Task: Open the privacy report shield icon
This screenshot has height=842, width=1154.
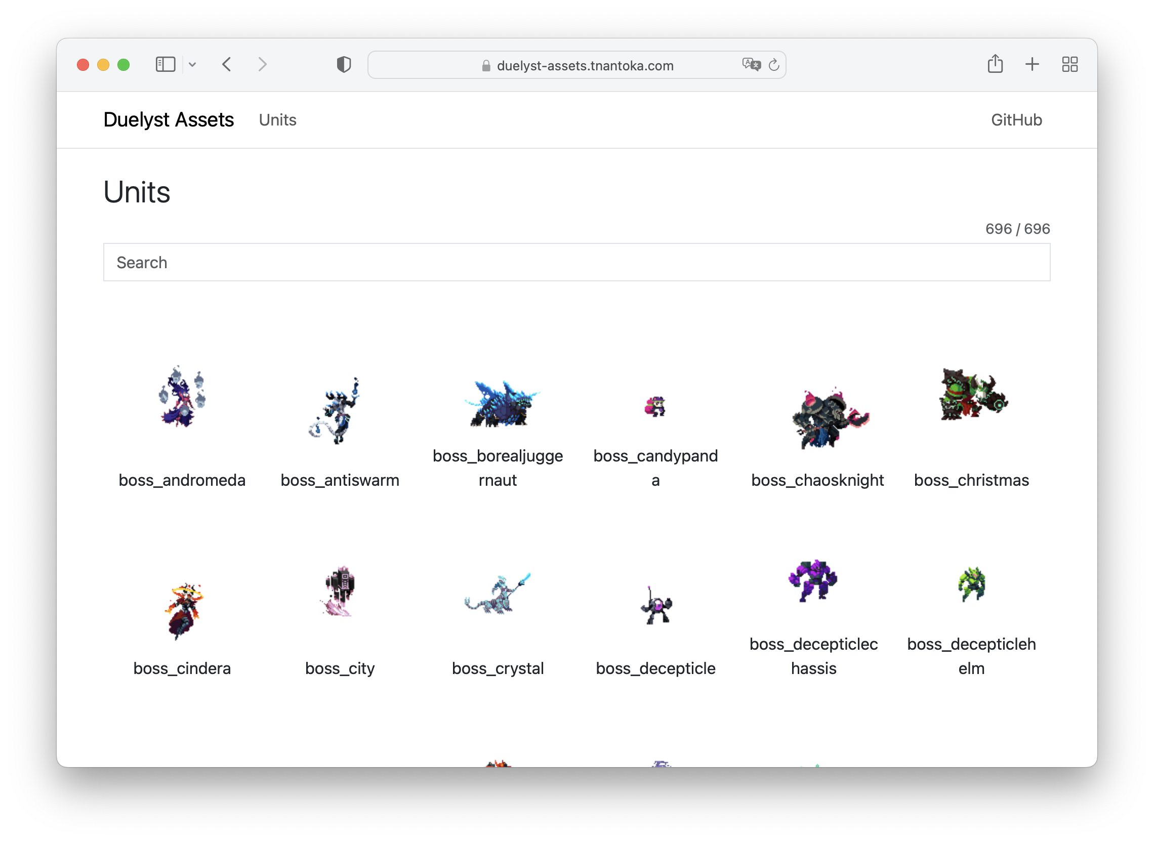Action: pyautogui.click(x=344, y=65)
